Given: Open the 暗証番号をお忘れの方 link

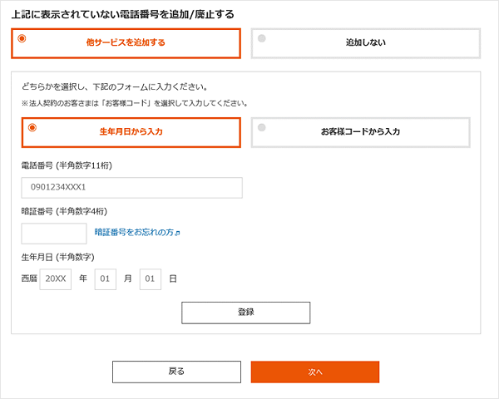Looking at the screenshot, I should pos(133,233).
